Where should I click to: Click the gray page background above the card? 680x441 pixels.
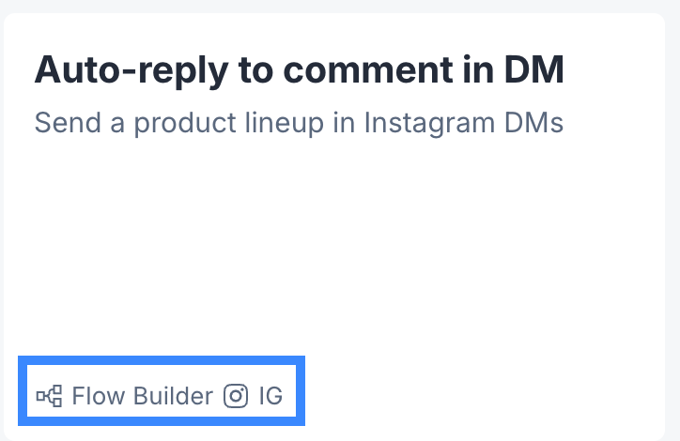pyautogui.click(x=340, y=6)
